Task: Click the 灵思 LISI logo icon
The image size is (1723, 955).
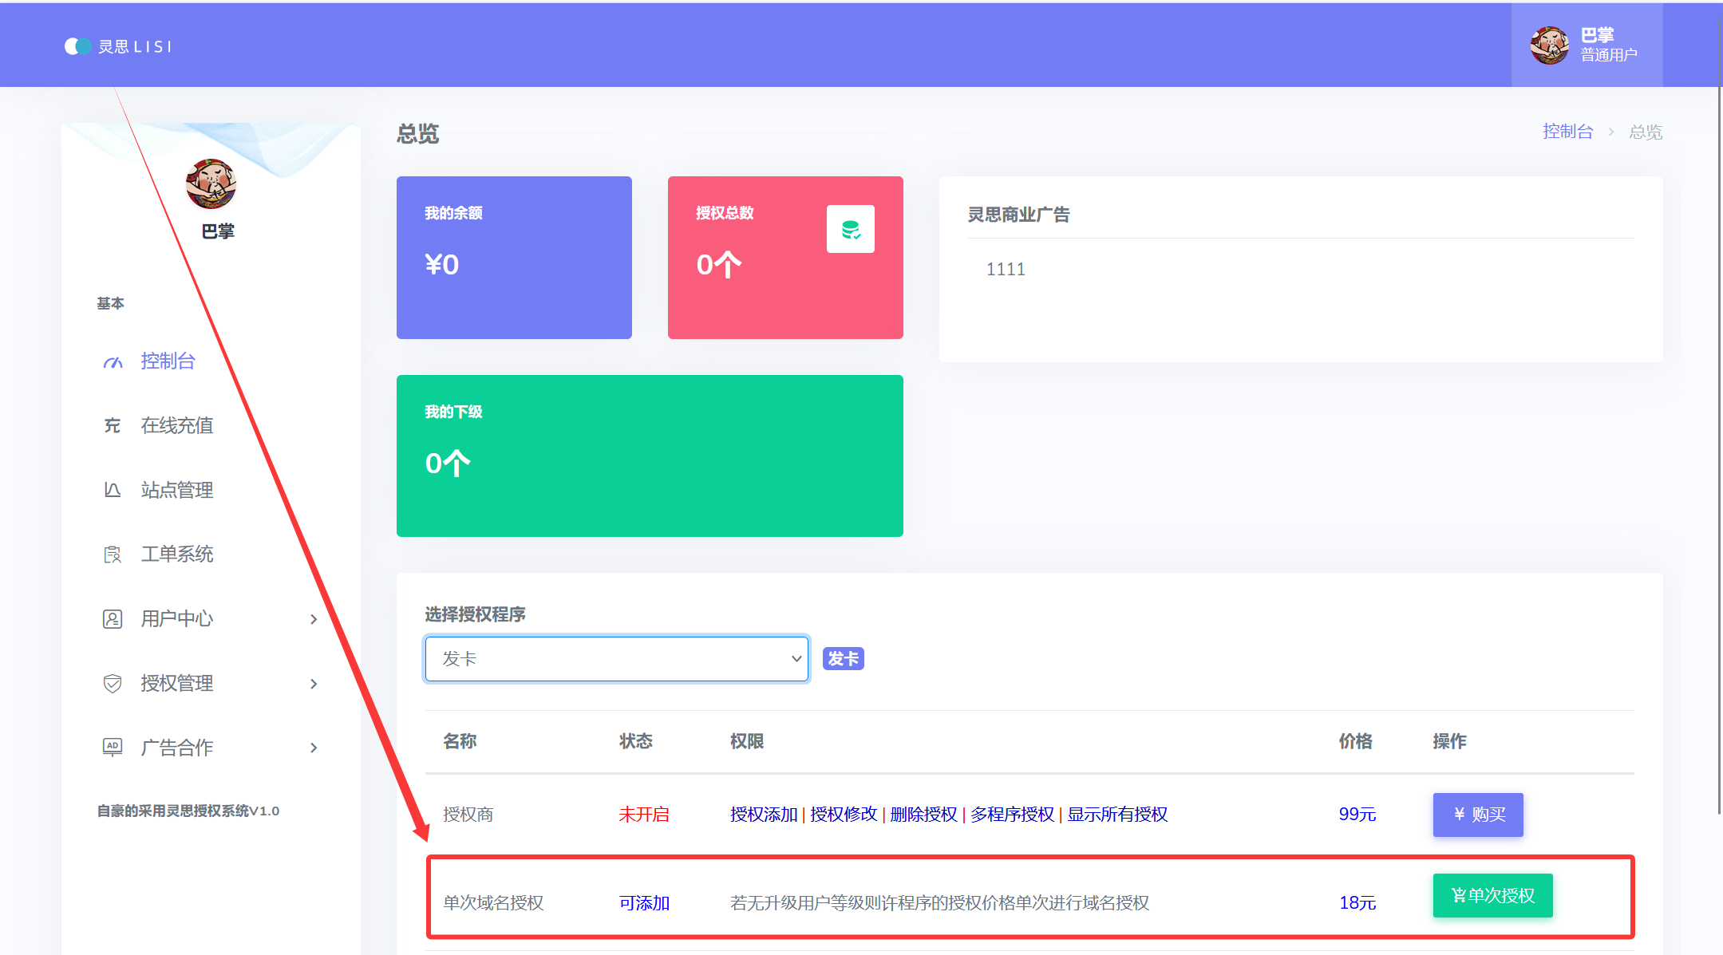Action: coord(77,46)
